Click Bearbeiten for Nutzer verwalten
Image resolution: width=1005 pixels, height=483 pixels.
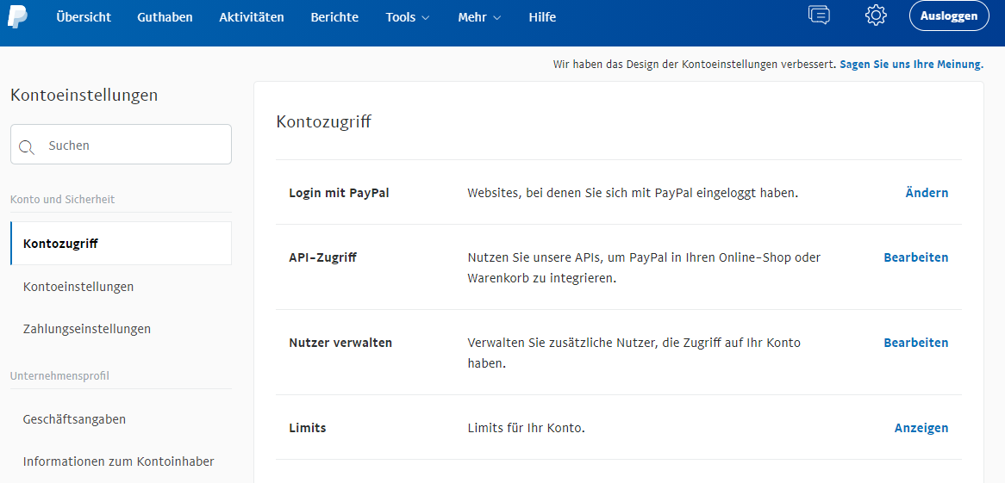click(x=916, y=343)
